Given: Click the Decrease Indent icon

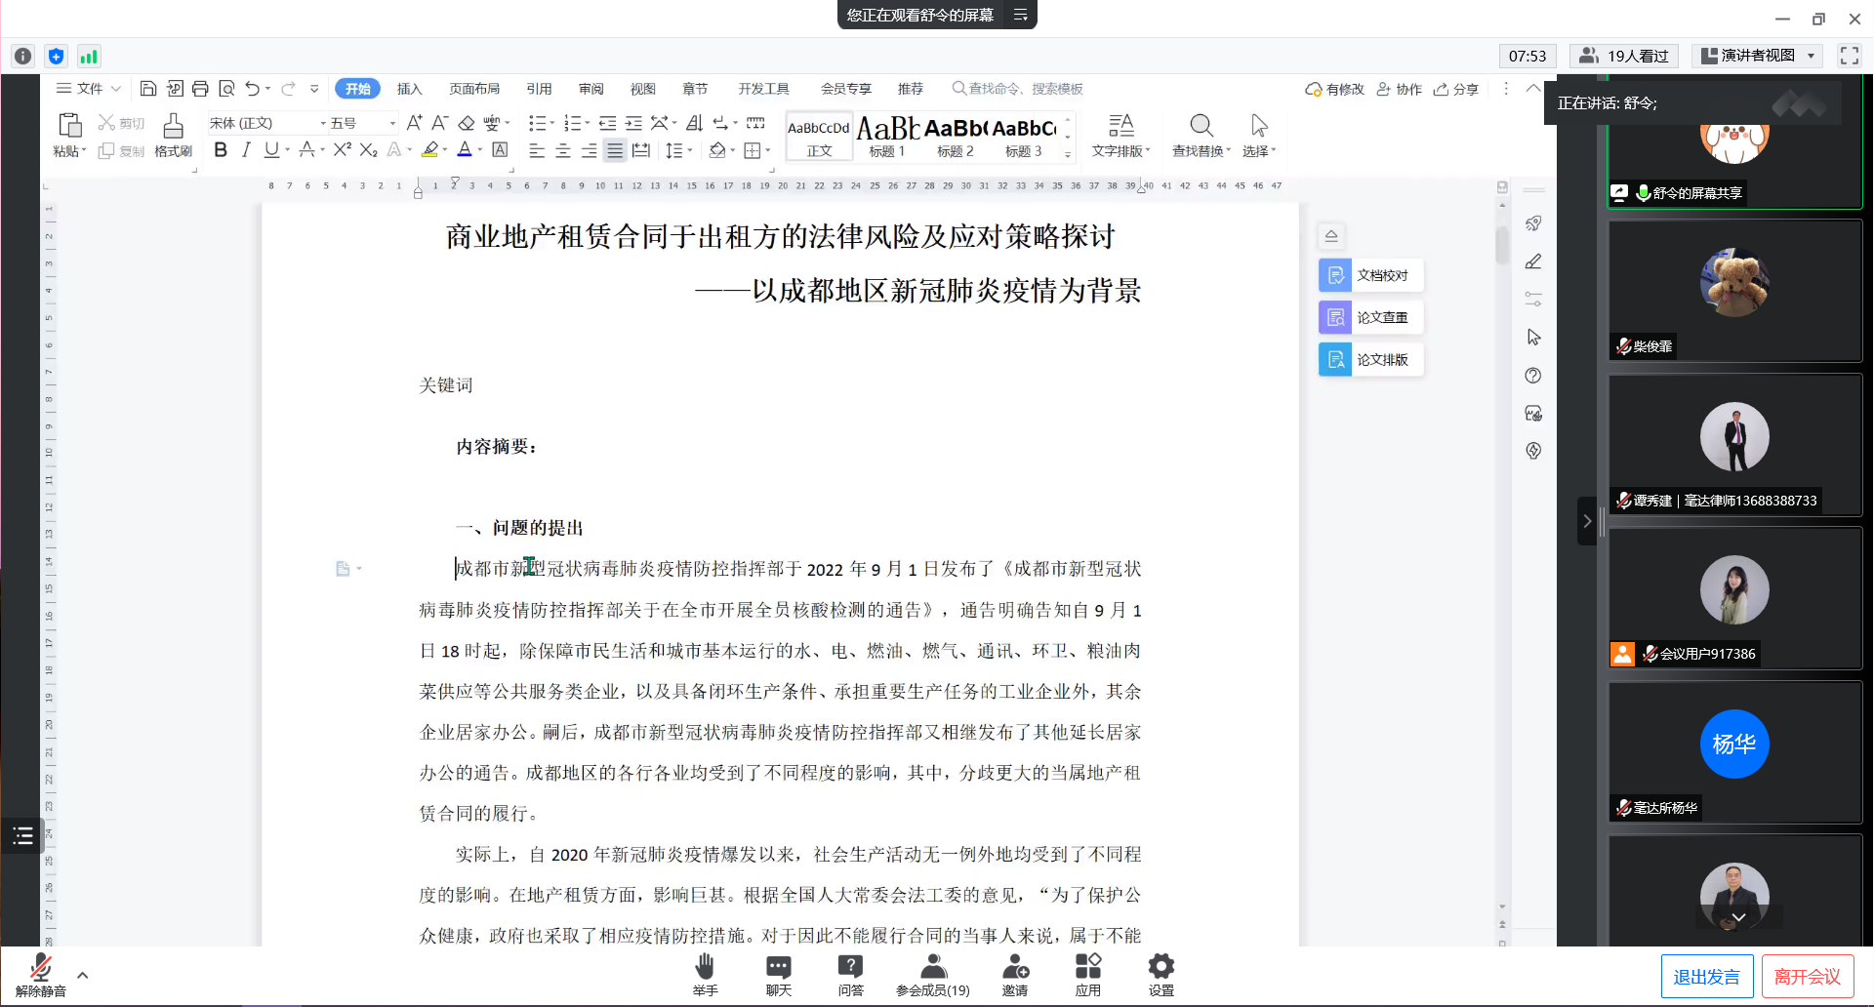Looking at the screenshot, I should [607, 123].
